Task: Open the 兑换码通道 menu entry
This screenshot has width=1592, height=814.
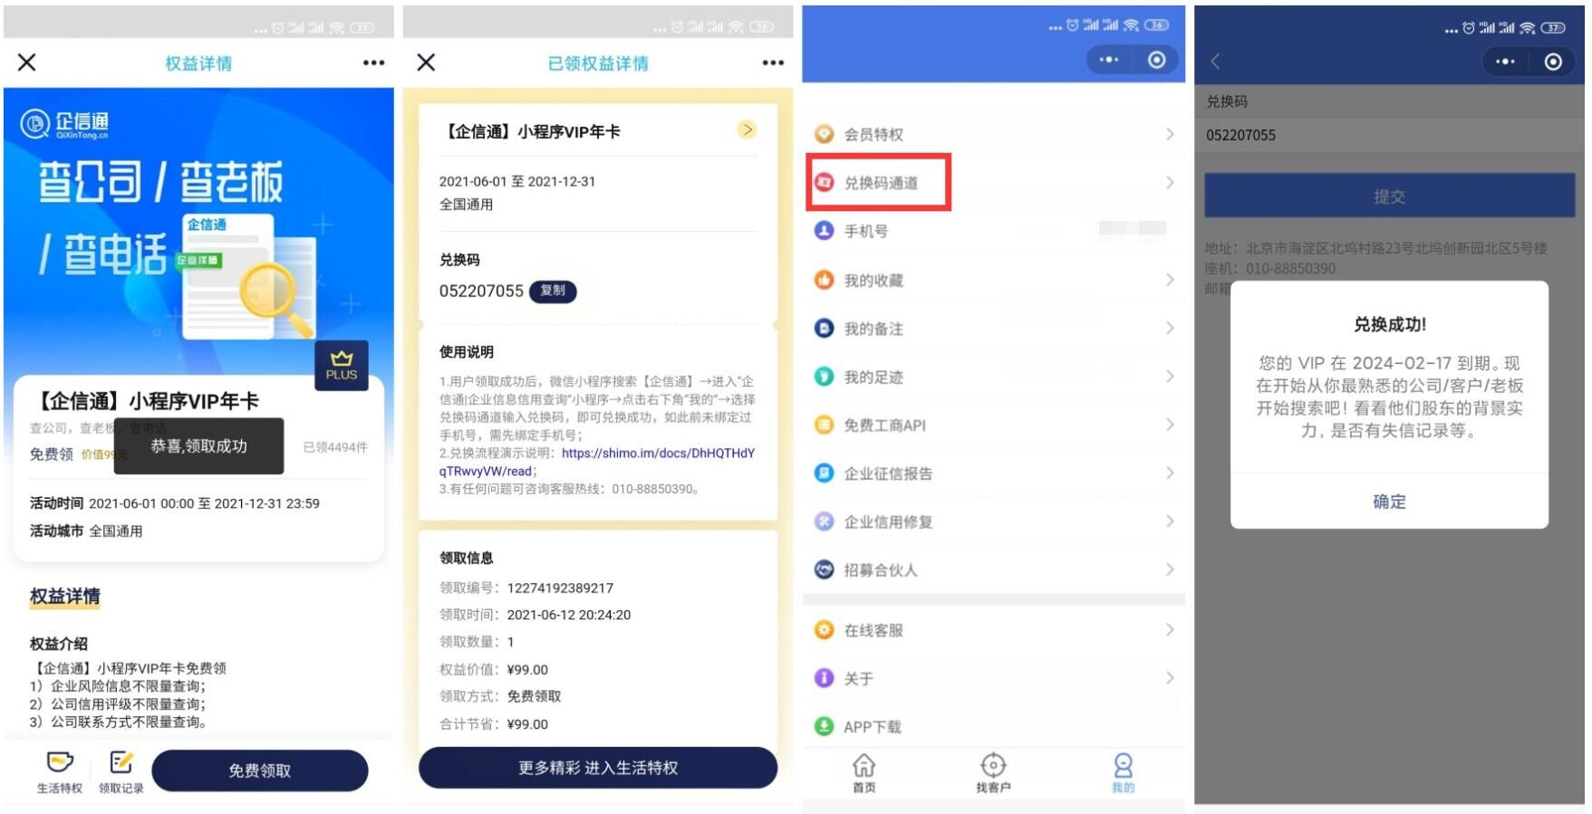Action: pyautogui.click(x=994, y=182)
